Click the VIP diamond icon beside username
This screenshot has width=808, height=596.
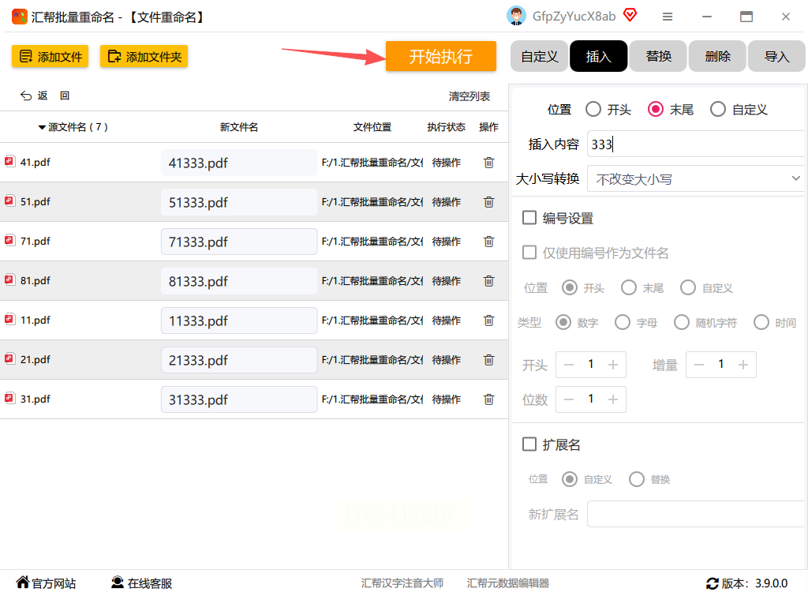click(630, 16)
